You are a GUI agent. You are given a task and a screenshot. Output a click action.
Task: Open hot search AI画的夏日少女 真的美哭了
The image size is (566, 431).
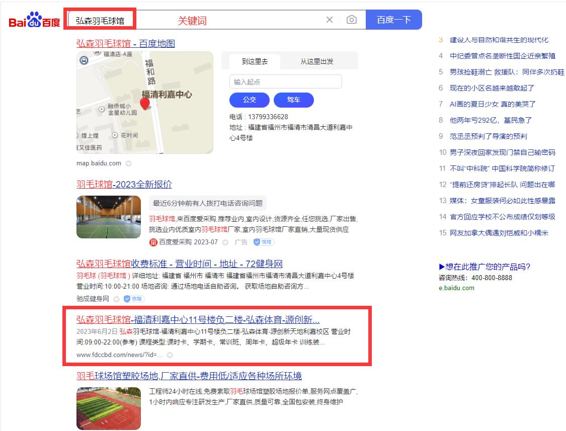point(493,104)
